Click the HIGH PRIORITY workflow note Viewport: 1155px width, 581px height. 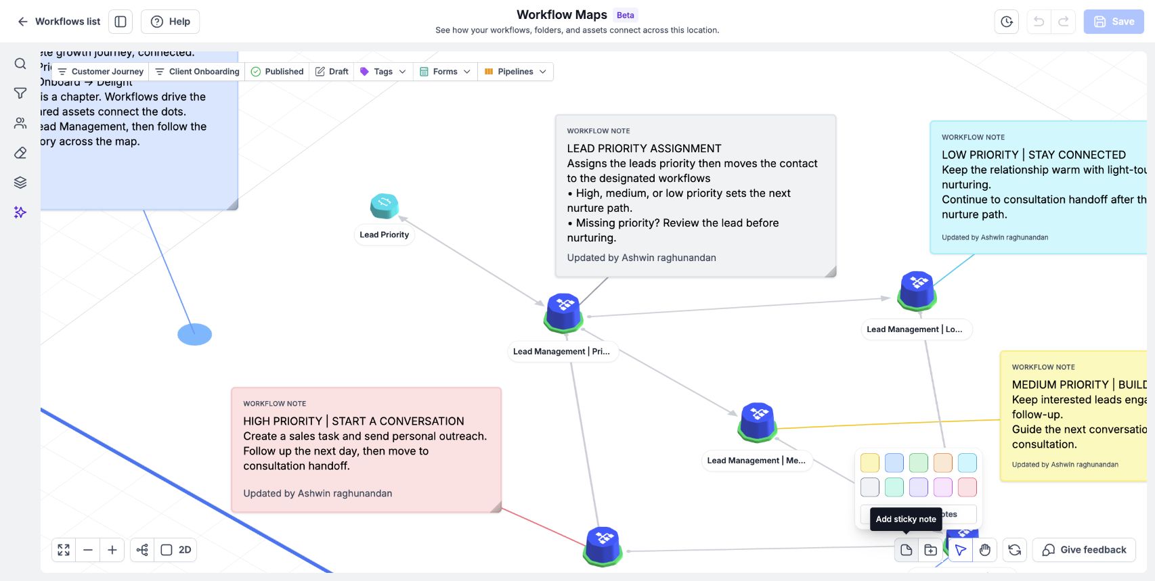366,450
